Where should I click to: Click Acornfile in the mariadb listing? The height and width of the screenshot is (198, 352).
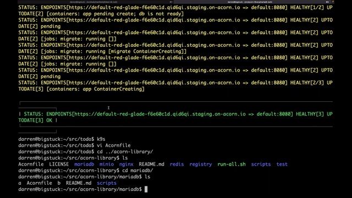point(39,183)
